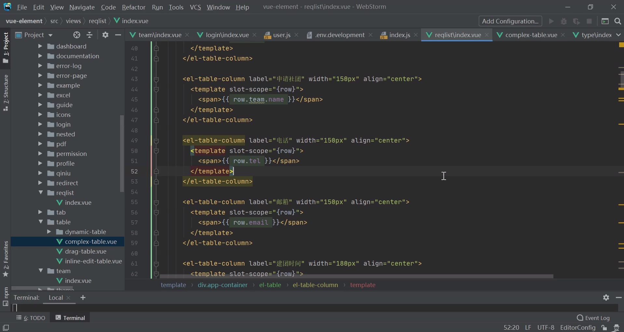Screen dimensions: 624x332
Task: Collapse All in Project panel
Action: pos(89,35)
